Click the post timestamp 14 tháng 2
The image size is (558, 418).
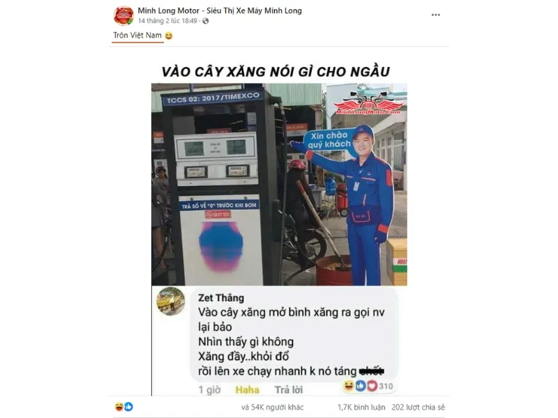(167, 21)
